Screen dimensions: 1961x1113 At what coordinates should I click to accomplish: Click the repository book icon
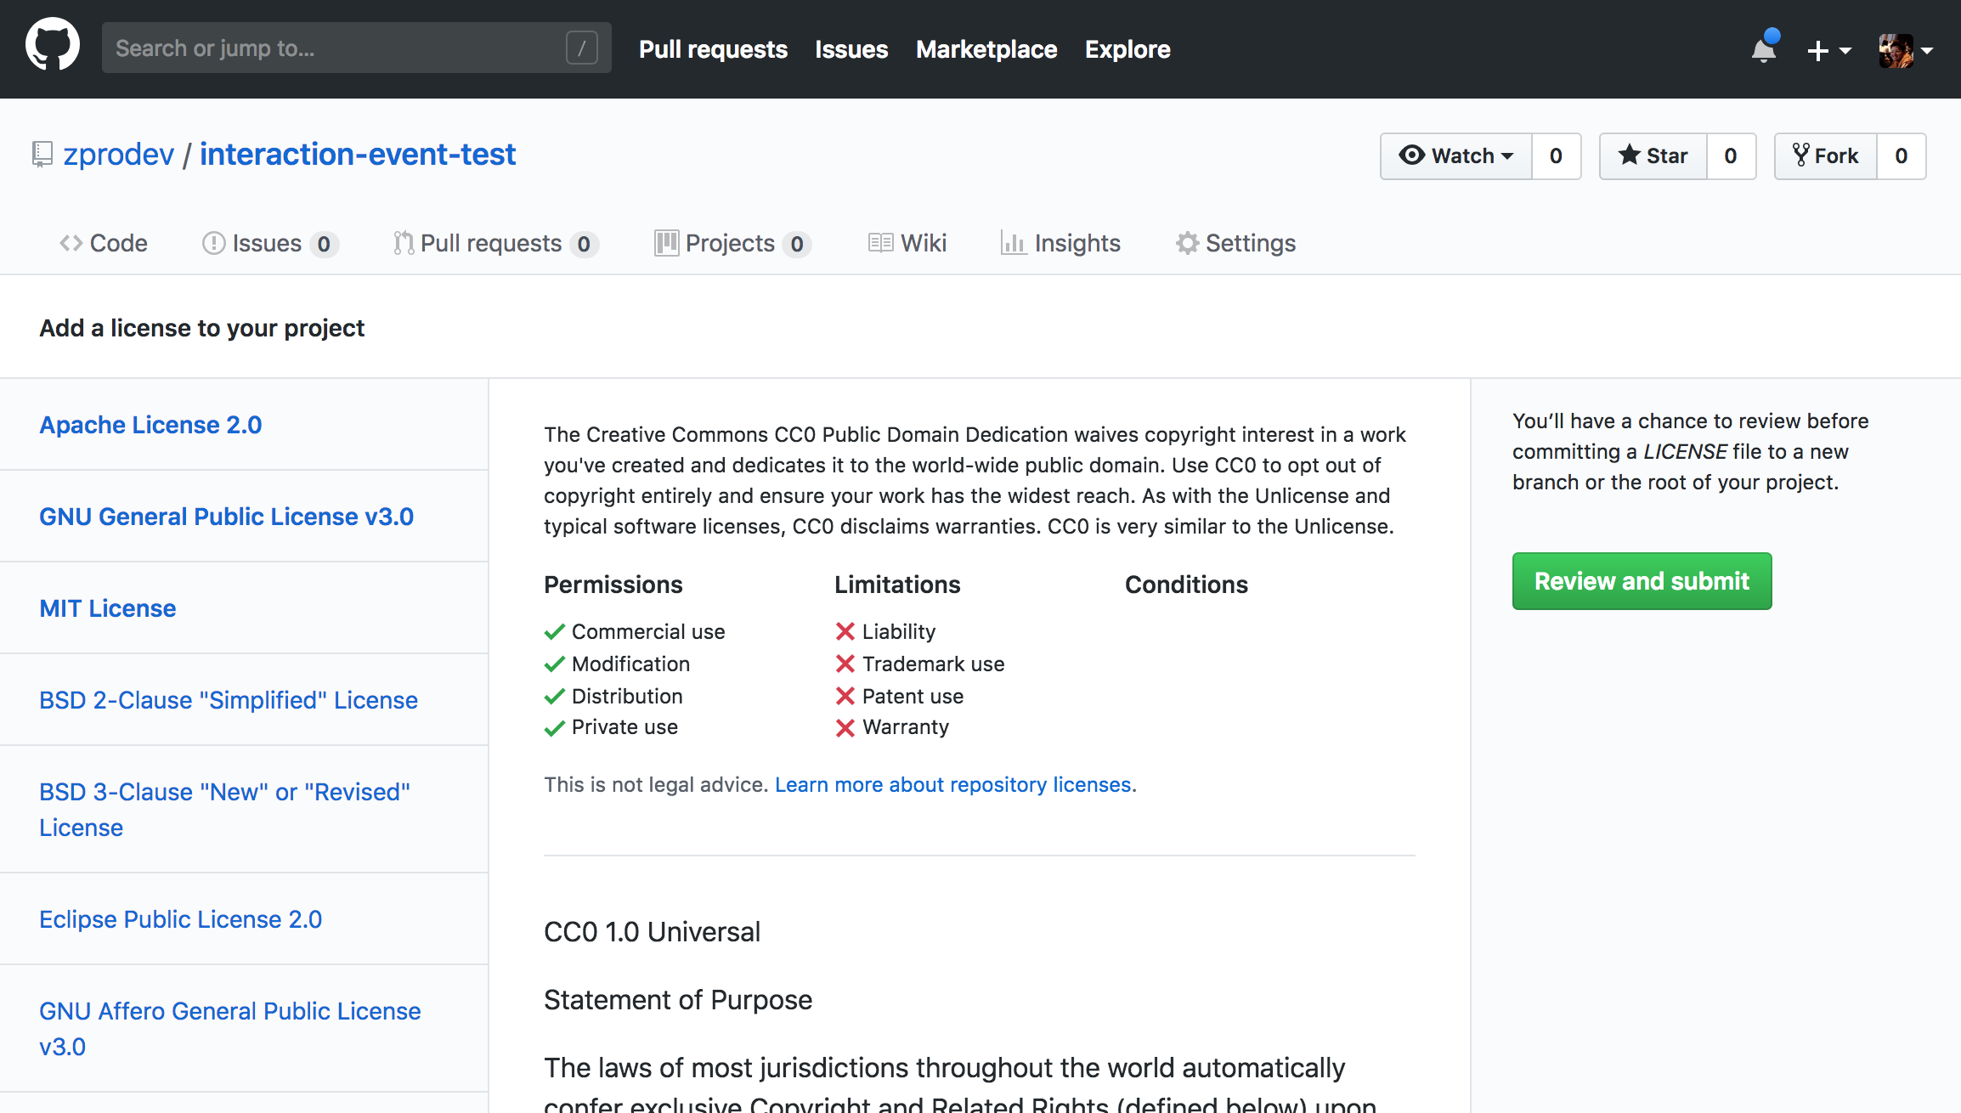point(42,155)
